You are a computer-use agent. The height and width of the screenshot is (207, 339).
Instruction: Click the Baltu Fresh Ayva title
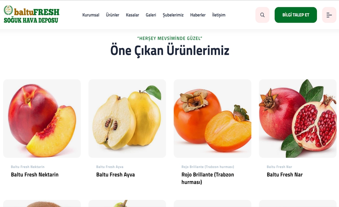point(116,174)
